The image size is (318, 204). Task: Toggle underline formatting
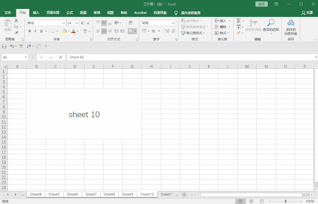tap(41, 31)
